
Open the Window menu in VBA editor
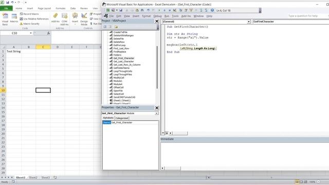click(x=198, y=16)
